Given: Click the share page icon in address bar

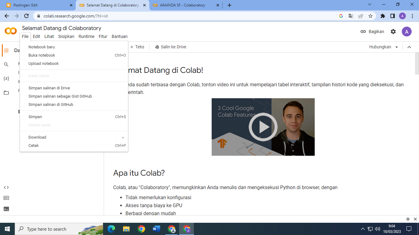Looking at the screenshot, I should pyautogui.click(x=361, y=16).
